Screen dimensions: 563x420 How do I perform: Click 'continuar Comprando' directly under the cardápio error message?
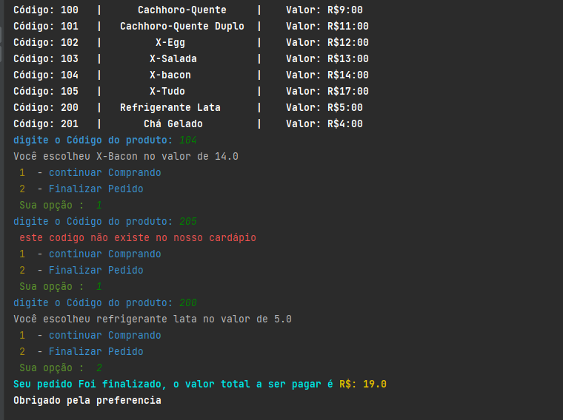pos(105,254)
